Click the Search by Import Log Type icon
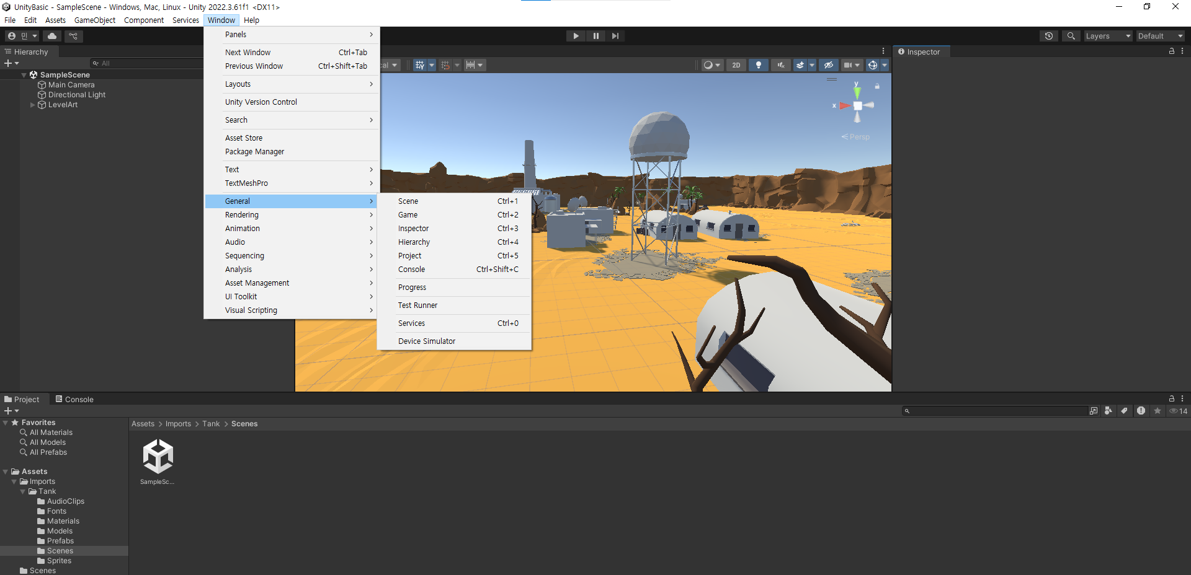Screen dimensions: 1191x575 (1141, 411)
